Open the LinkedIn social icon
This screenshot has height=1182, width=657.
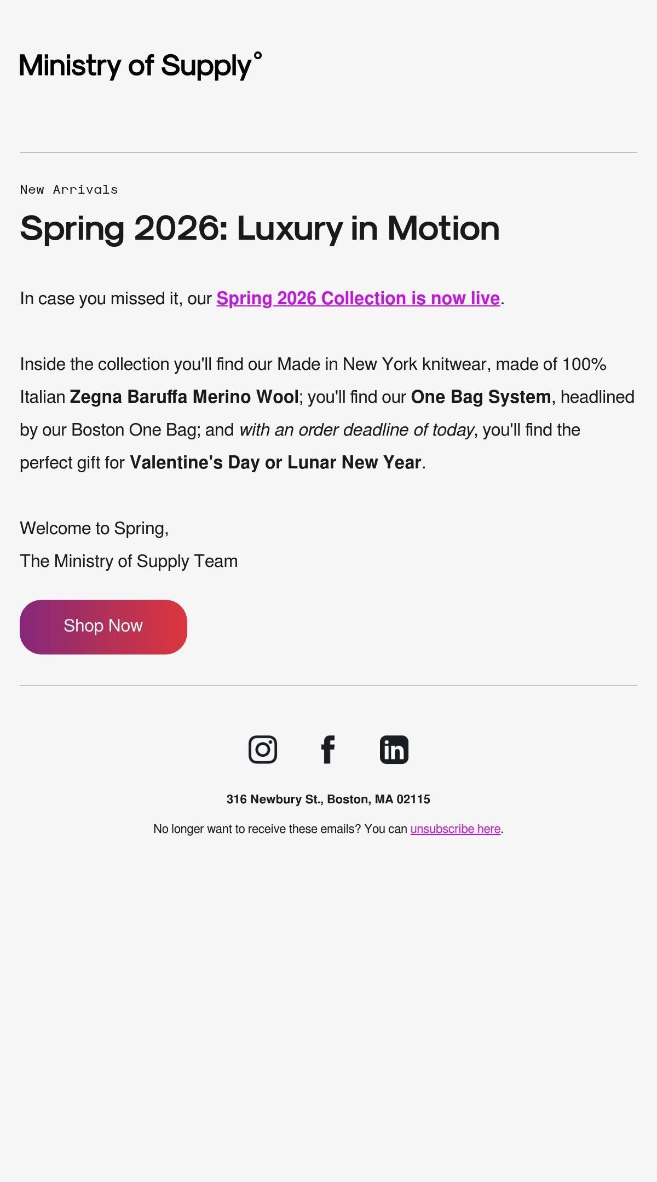(394, 750)
